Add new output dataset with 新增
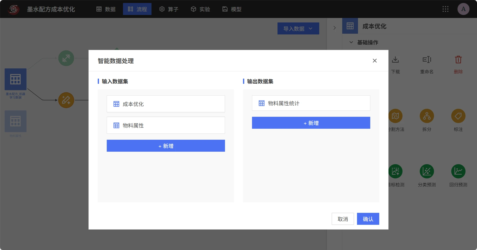 point(311,123)
